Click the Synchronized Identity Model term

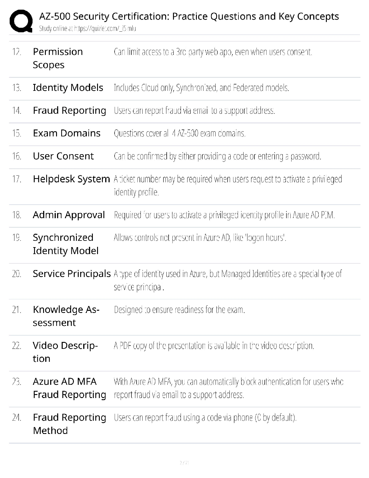pos(66,244)
